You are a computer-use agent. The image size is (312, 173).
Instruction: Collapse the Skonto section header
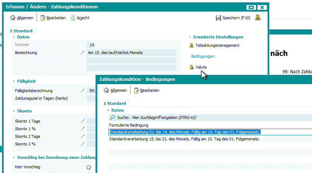click(x=14, y=111)
